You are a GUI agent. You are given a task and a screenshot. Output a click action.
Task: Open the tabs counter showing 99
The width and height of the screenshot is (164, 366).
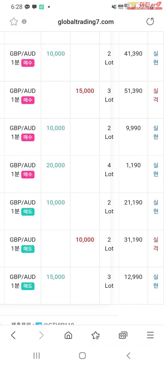[x=123, y=335]
